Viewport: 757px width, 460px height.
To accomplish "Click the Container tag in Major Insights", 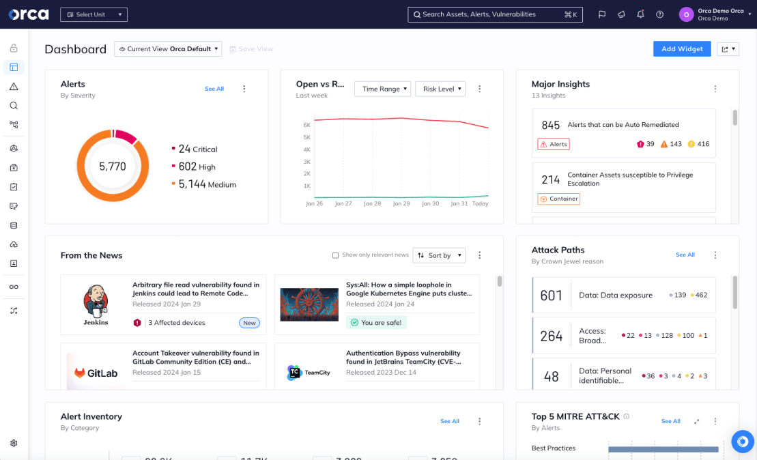I will click(558, 199).
